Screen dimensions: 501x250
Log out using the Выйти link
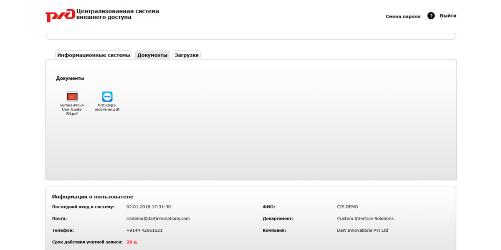point(448,16)
